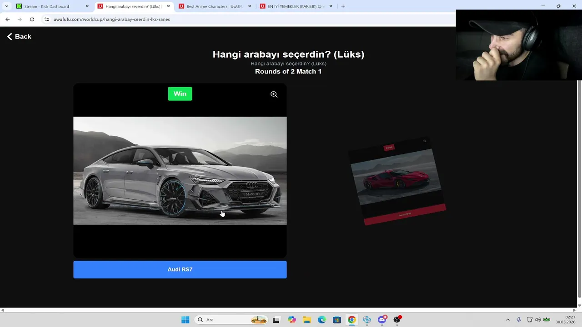Expand the tab search dropdown arrow
This screenshot has height=327, width=582.
coord(6,6)
